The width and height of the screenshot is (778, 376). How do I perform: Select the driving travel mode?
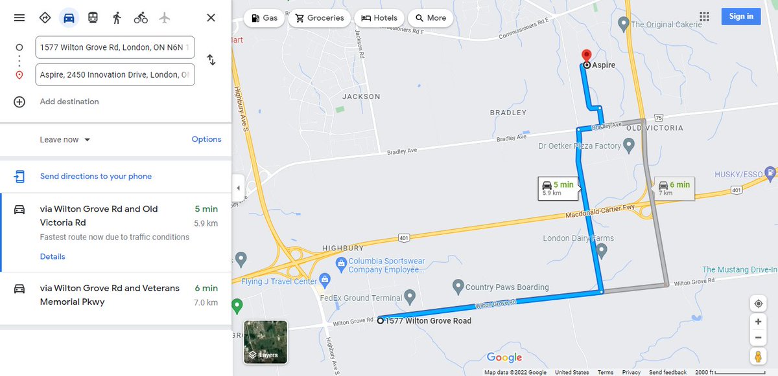(x=69, y=17)
